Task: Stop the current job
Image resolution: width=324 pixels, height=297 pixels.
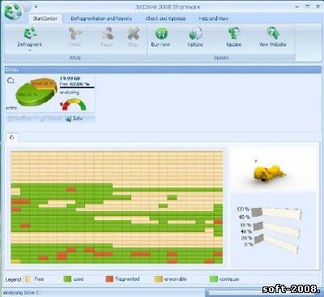Action: tap(133, 33)
